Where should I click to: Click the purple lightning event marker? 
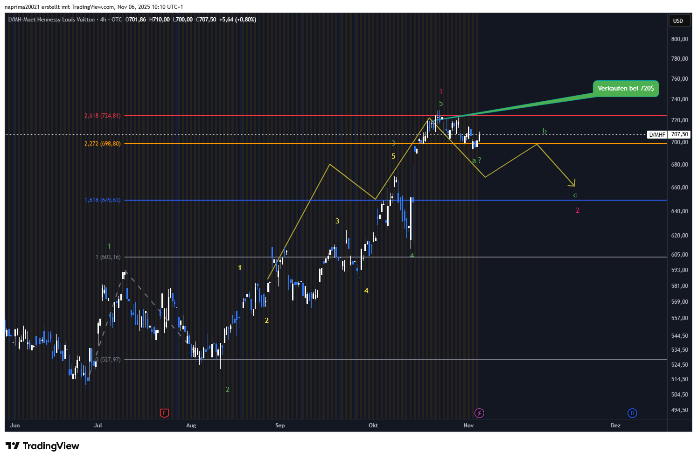click(x=479, y=413)
